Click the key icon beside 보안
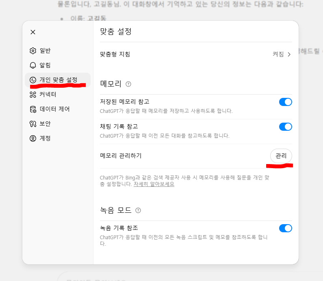The height and width of the screenshot is (281, 323). point(33,124)
